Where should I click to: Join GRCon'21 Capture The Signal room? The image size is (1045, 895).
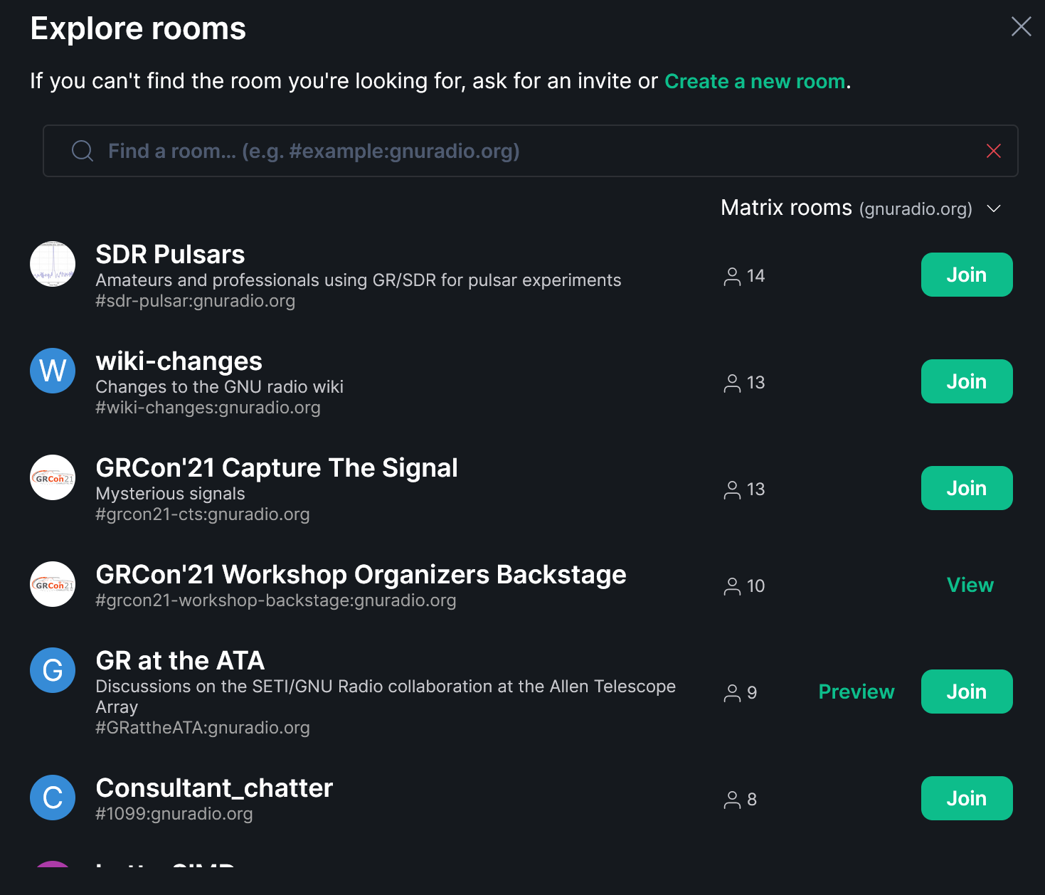tap(967, 488)
